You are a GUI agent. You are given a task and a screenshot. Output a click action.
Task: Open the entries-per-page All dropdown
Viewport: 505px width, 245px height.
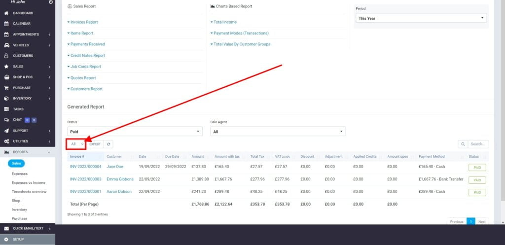point(76,144)
